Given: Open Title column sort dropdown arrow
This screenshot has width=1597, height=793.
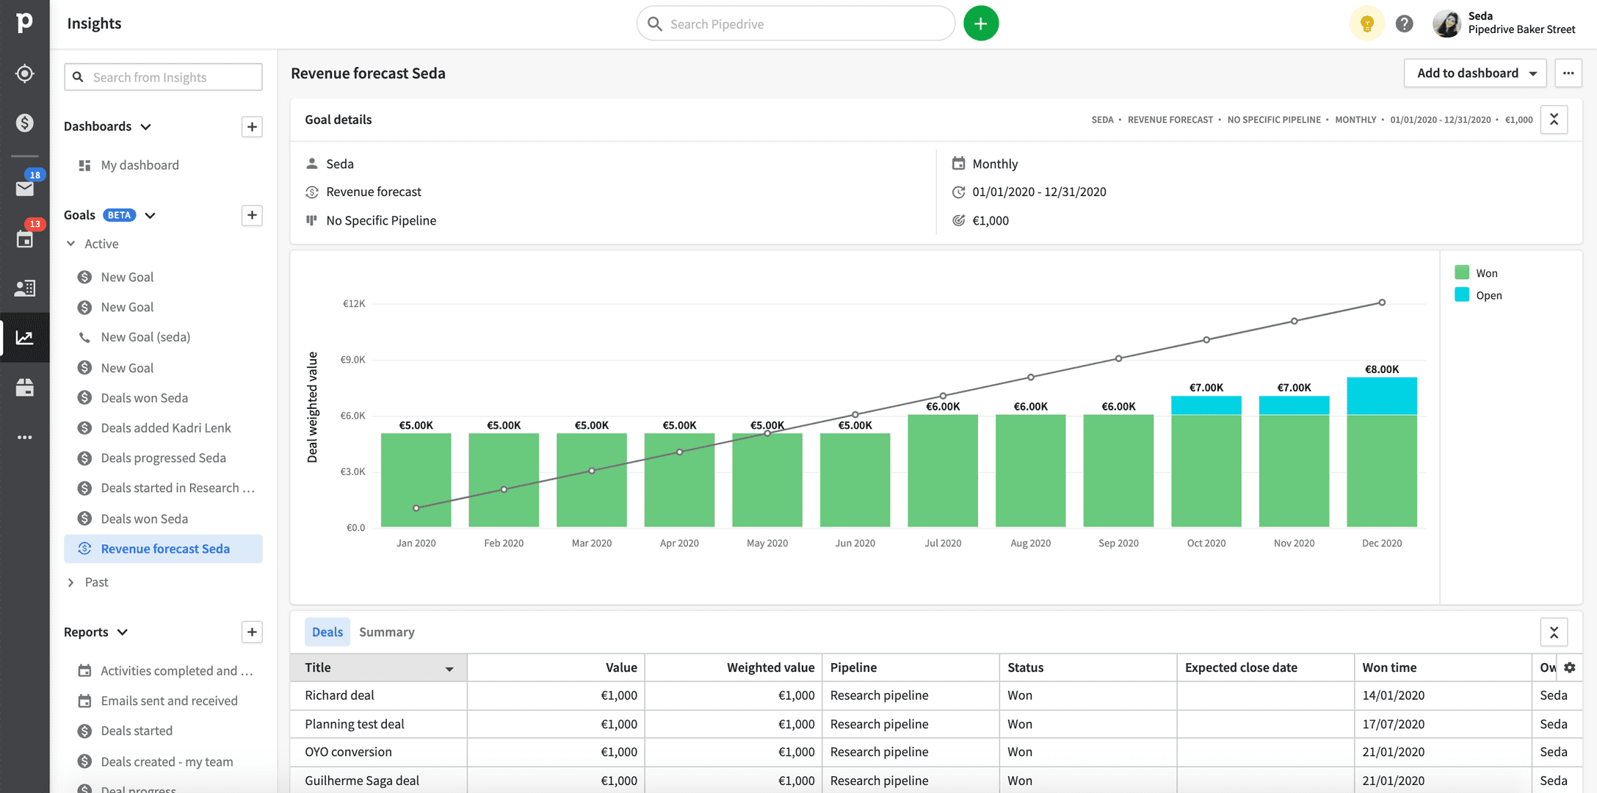Looking at the screenshot, I should pyautogui.click(x=449, y=668).
